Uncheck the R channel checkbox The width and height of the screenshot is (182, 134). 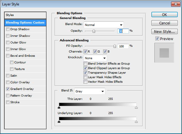[85, 52]
